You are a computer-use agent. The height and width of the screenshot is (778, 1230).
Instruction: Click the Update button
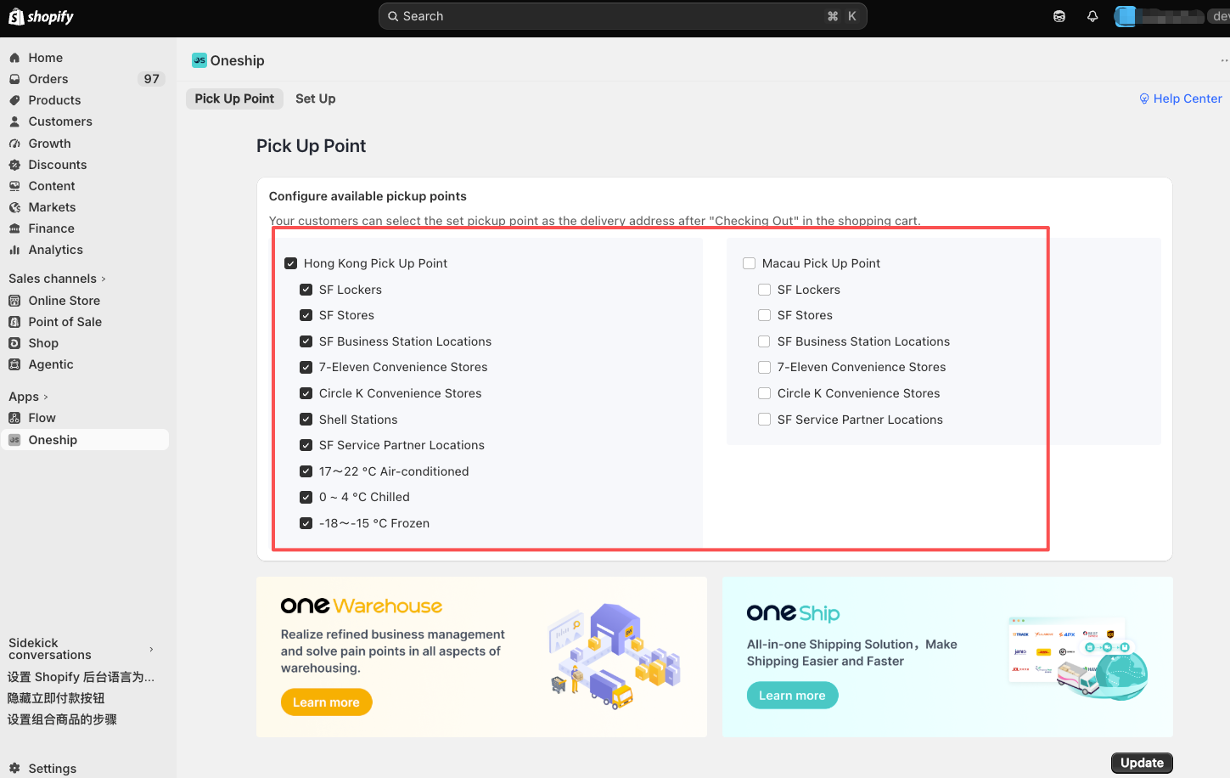pos(1142,763)
